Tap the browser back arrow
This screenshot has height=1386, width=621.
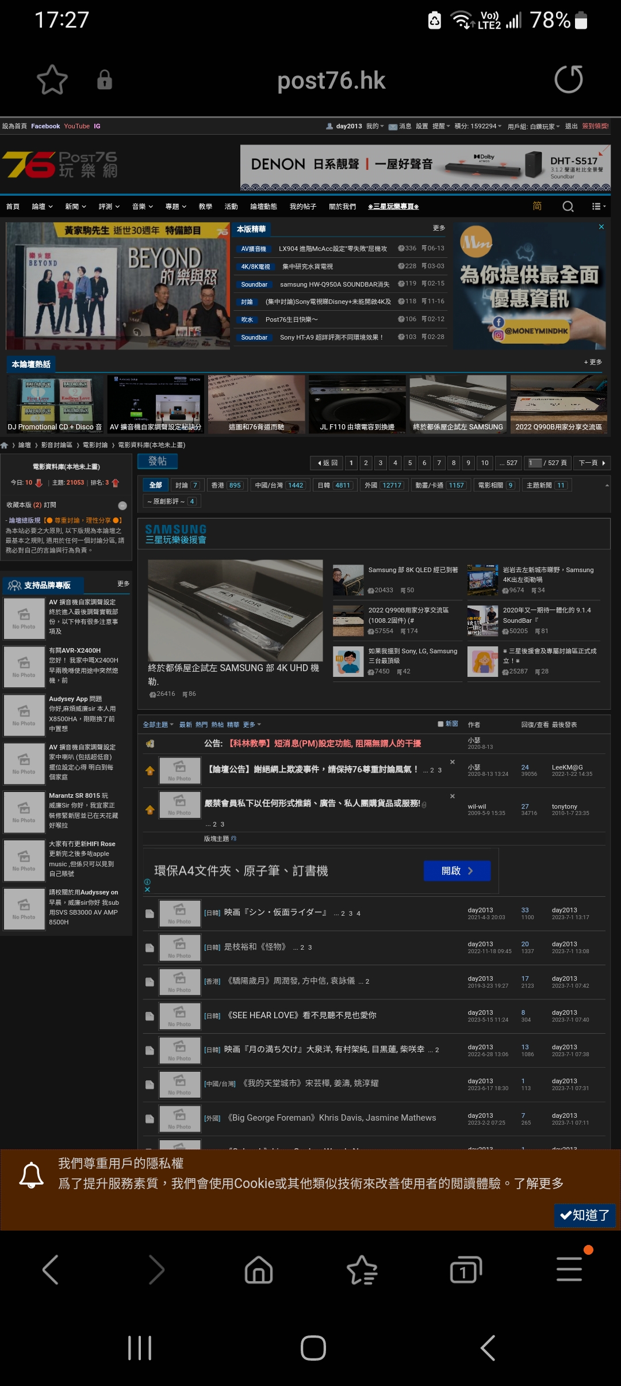click(51, 1270)
